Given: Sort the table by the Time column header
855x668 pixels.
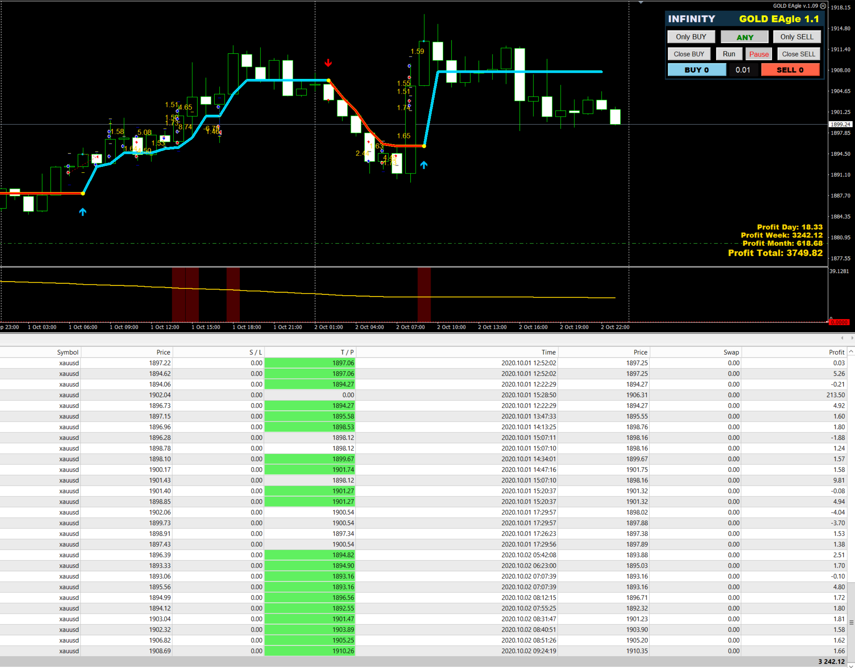Looking at the screenshot, I should coord(548,352).
